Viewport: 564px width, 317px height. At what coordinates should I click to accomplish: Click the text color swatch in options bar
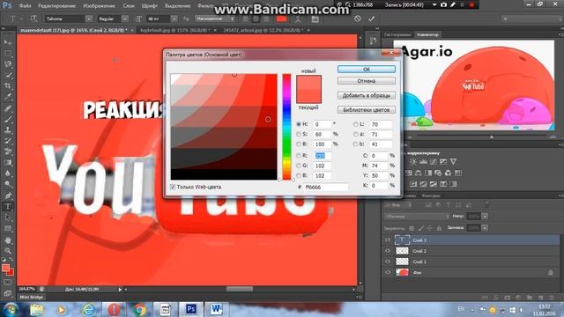click(282, 18)
